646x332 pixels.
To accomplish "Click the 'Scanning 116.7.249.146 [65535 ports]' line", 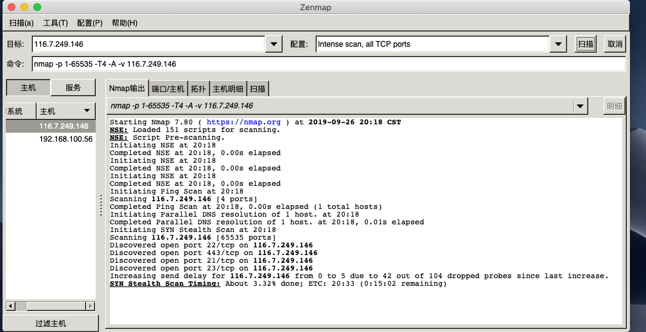I will 193,238.
